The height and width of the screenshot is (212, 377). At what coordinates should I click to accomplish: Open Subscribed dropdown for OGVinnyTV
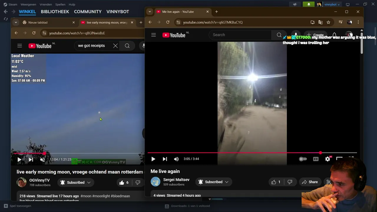click(76, 183)
